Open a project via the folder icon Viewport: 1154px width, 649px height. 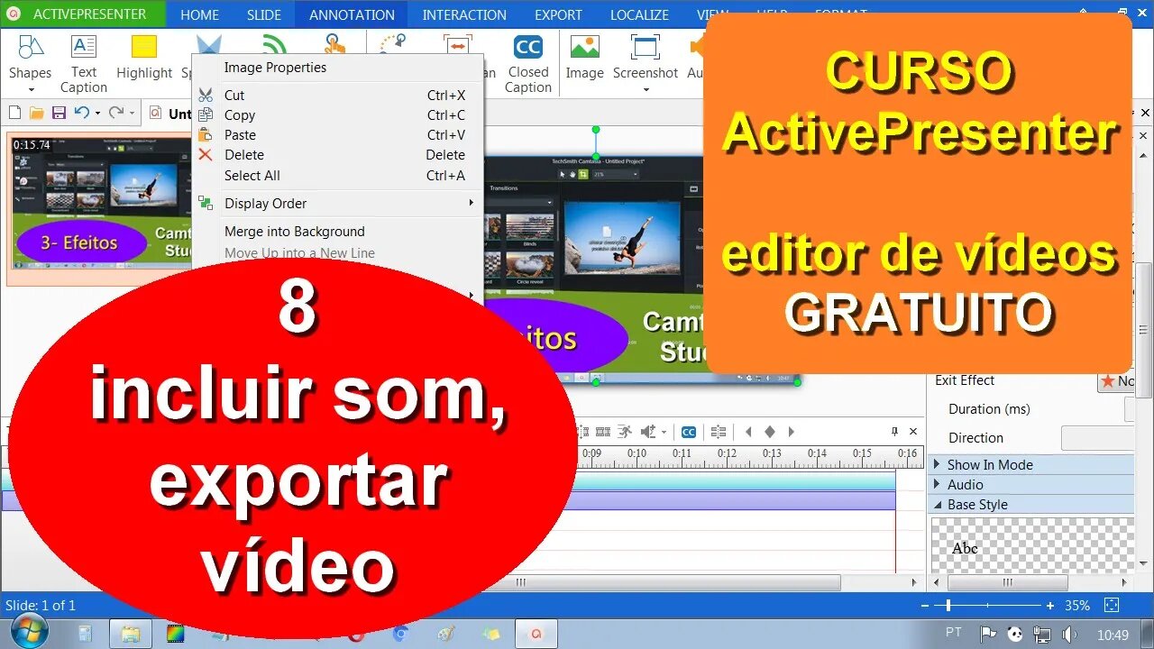(36, 113)
